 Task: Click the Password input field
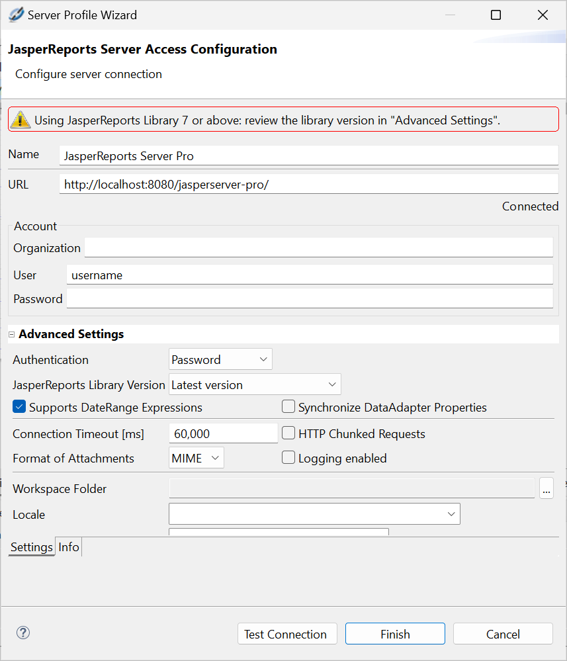coord(310,298)
